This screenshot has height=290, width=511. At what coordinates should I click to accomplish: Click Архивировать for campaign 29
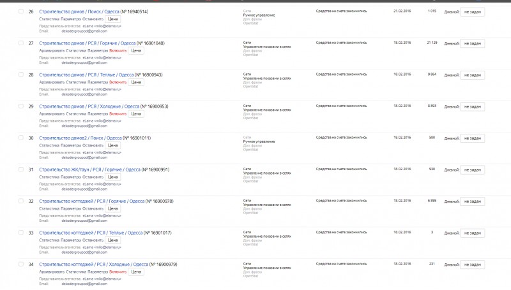[x=52, y=114]
